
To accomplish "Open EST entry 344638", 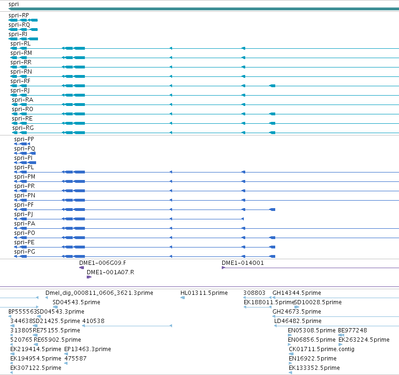I will click(x=22, y=321).
